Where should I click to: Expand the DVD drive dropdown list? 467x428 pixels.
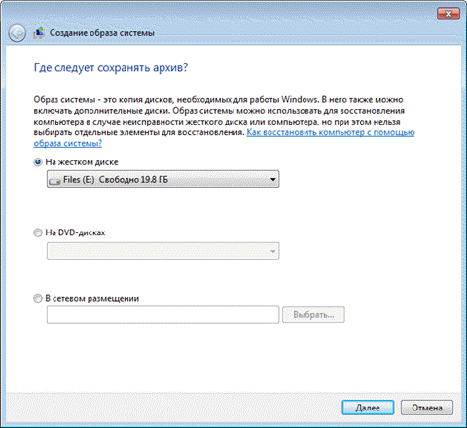pyautogui.click(x=162, y=251)
